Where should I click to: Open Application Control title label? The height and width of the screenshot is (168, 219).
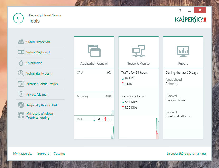click(94, 63)
